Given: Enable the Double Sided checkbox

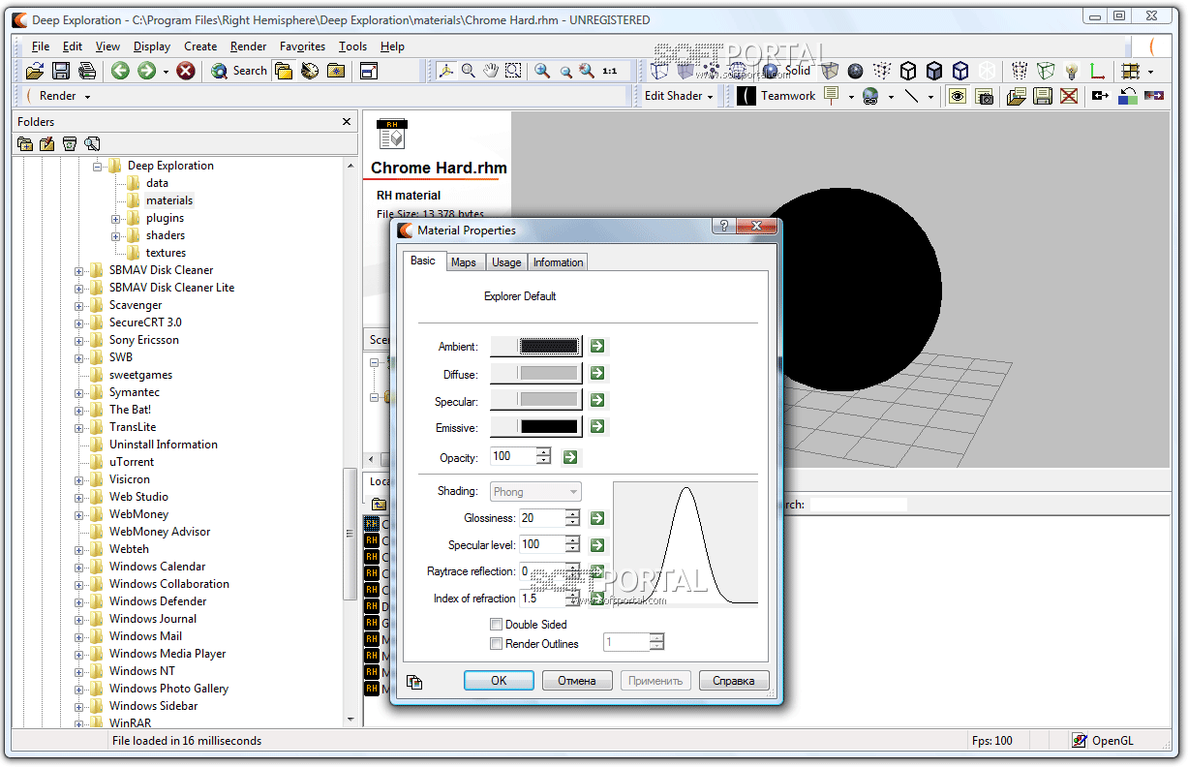Looking at the screenshot, I should coord(497,625).
